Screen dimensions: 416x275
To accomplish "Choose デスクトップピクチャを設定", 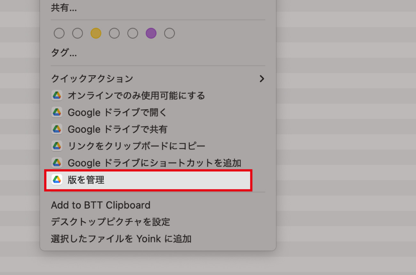I will click(110, 222).
